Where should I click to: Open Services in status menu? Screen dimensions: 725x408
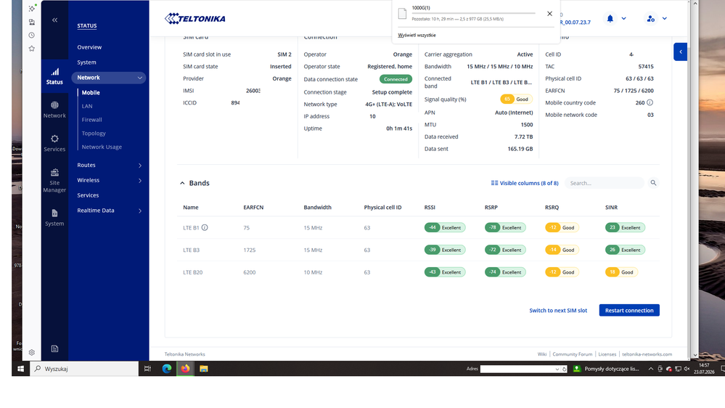tap(88, 195)
